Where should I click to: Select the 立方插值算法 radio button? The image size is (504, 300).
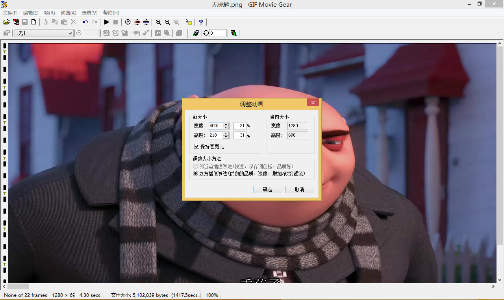point(196,174)
